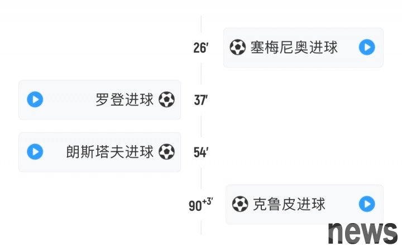The width and height of the screenshot is (402, 247).
Task: Select the 54' timeline marker
Action: click(x=201, y=152)
